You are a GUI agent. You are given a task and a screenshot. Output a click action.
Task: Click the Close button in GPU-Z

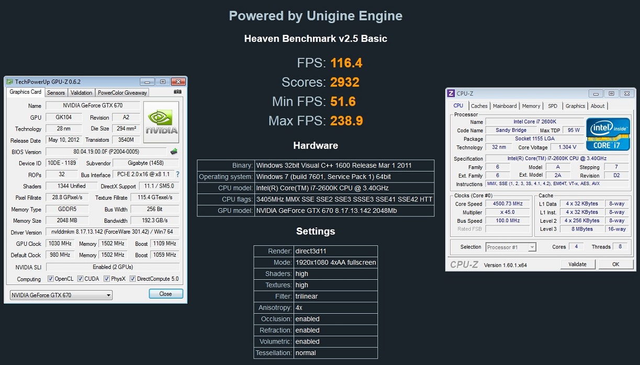pos(166,294)
